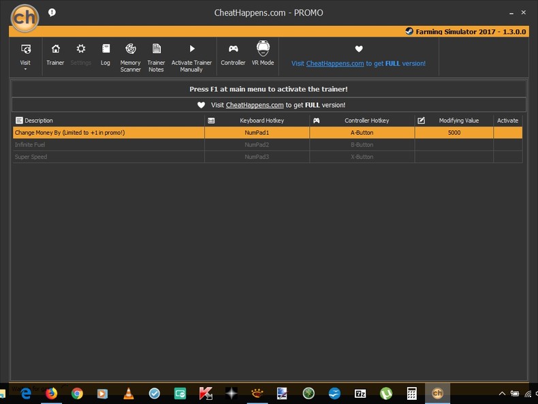
Task: Close the trainer window
Action: pos(523,12)
